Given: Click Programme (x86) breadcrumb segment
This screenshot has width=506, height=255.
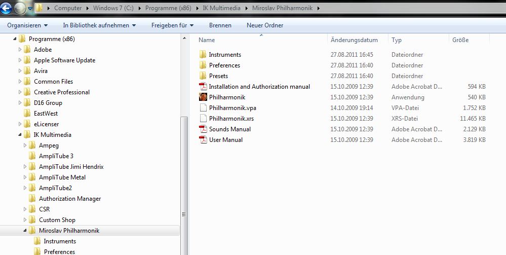Looking at the screenshot, I should point(168,8).
